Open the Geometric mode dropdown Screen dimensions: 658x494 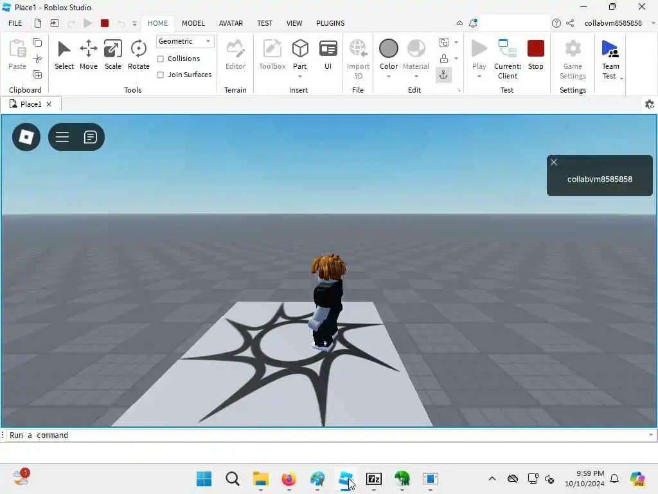pos(185,41)
